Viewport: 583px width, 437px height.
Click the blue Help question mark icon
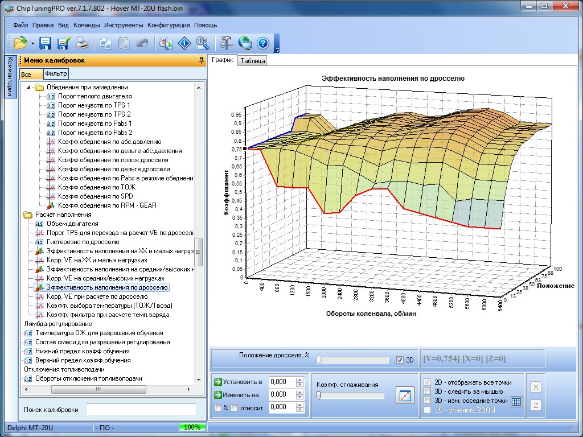click(262, 43)
